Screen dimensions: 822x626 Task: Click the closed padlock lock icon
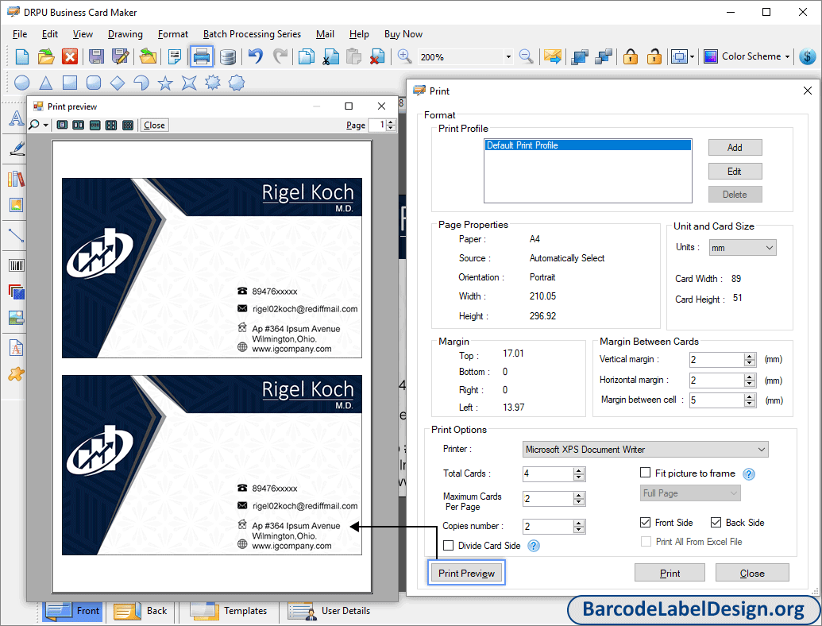(630, 56)
